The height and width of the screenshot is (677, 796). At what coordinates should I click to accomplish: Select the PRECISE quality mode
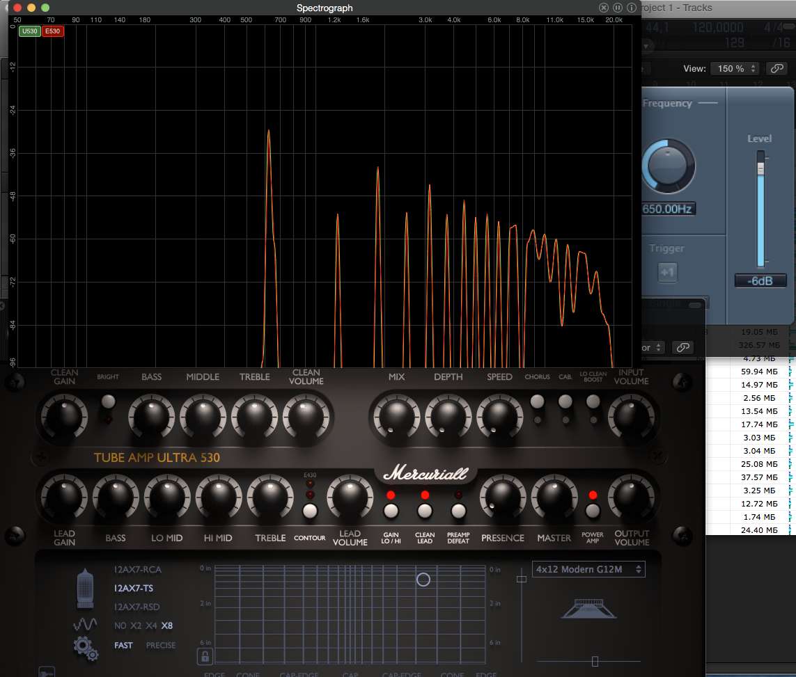(161, 646)
